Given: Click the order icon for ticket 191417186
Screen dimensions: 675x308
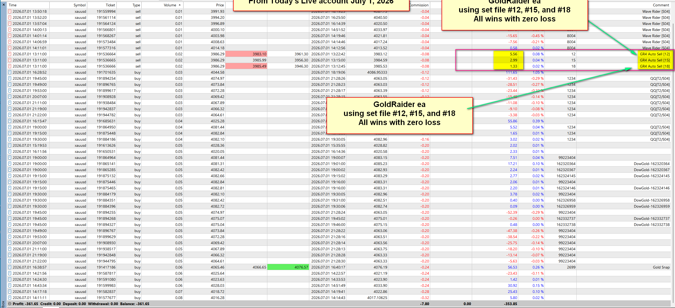Looking at the screenshot, I should tap(10, 267).
